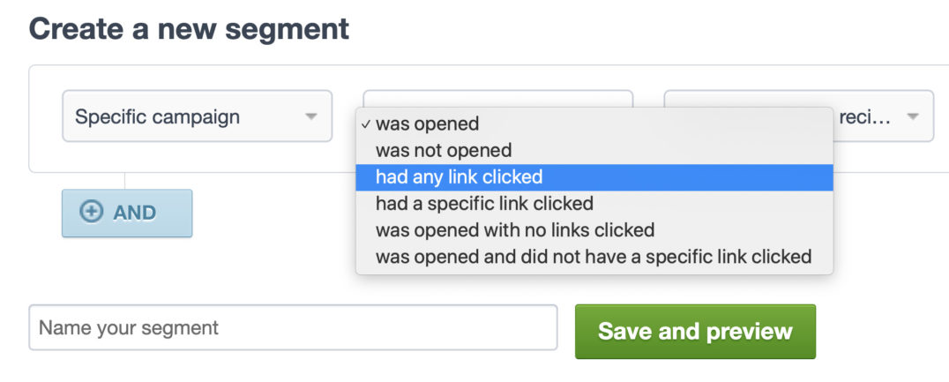Viewport: 949px width, 382px height.
Task: Focus the 'Name your segment' field
Action: (293, 328)
